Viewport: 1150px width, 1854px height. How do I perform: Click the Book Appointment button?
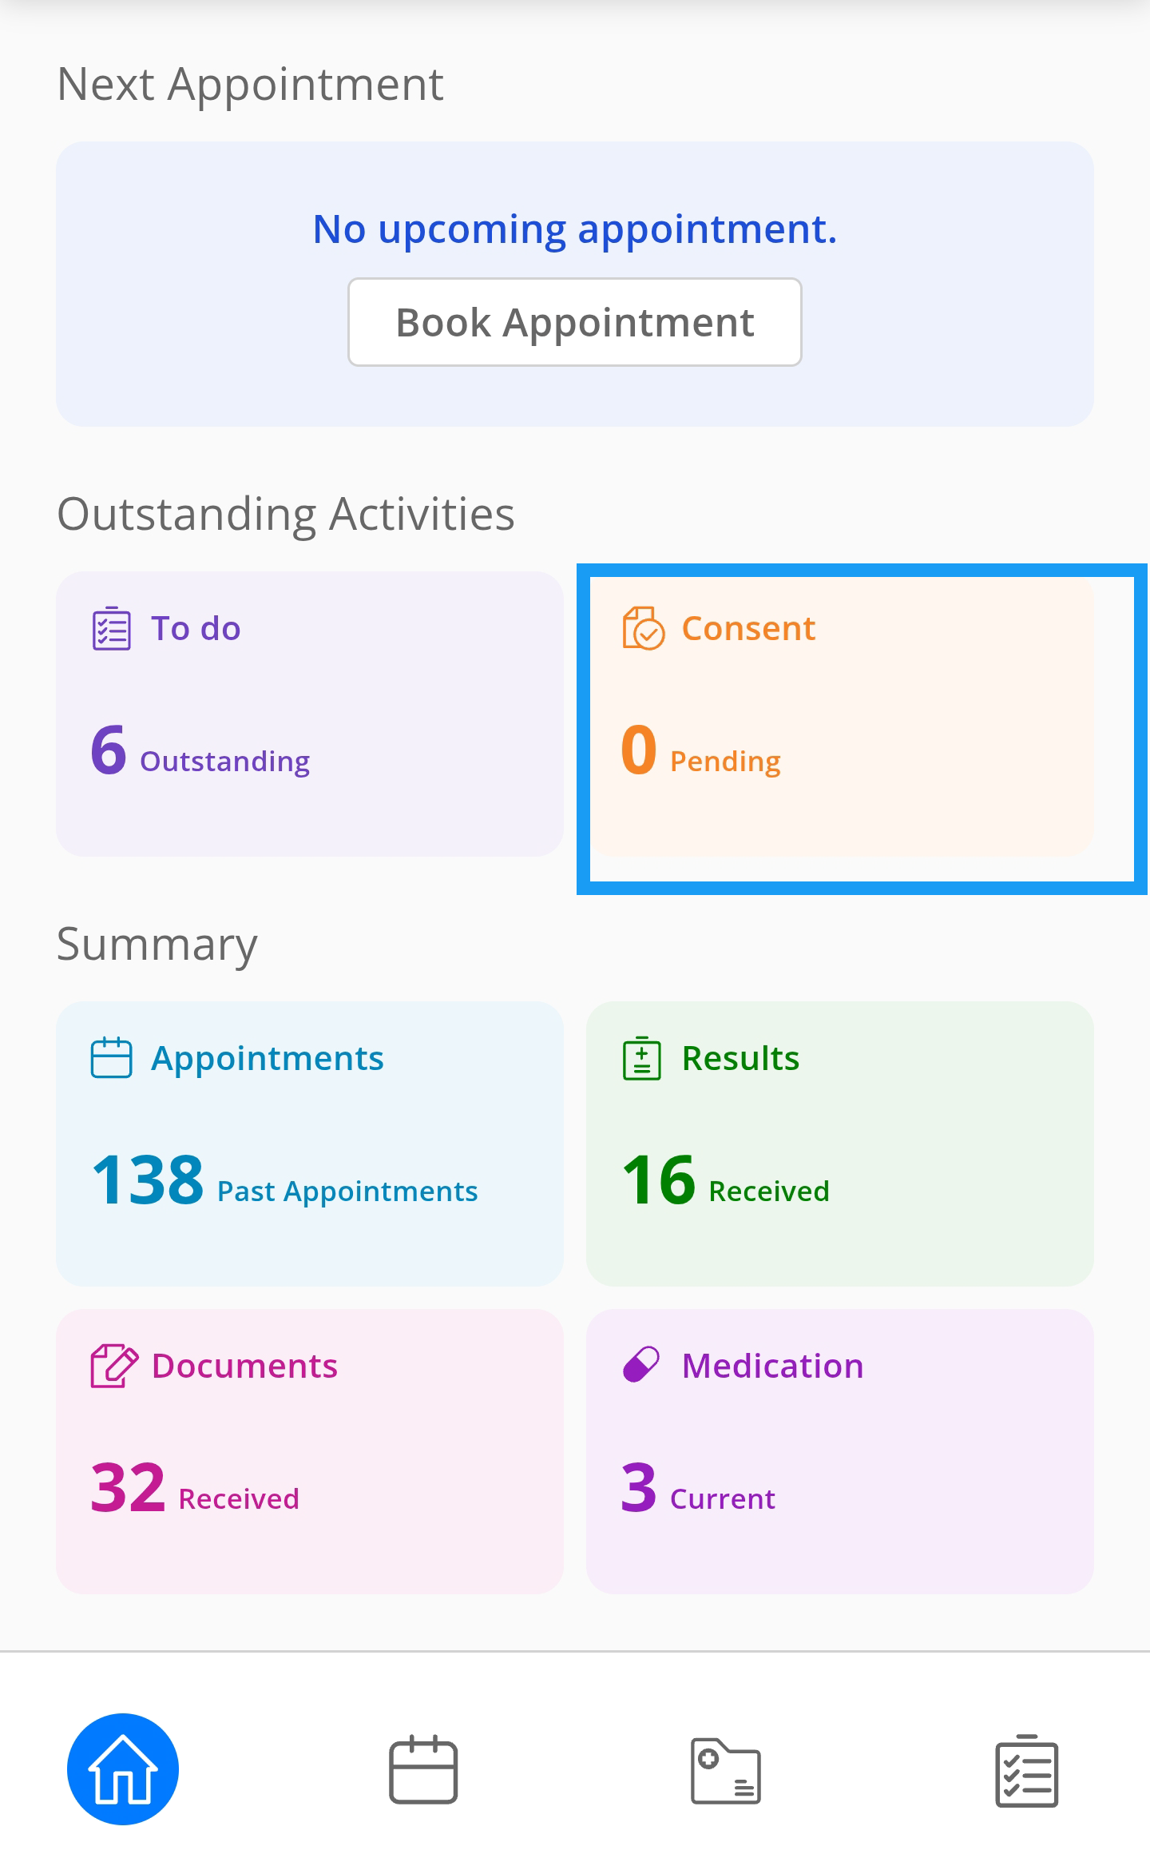[x=575, y=322]
